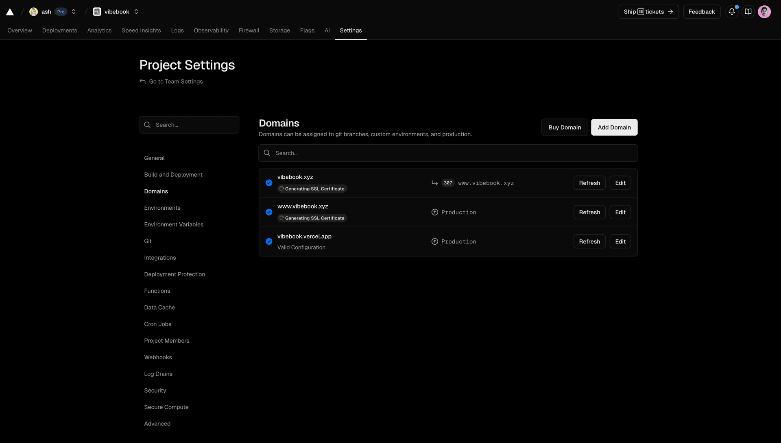Open Project Members settings
The image size is (781, 443).
pos(166,341)
